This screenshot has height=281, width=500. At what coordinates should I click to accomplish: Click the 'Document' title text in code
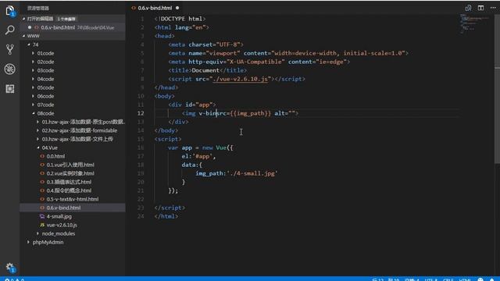pos(205,70)
